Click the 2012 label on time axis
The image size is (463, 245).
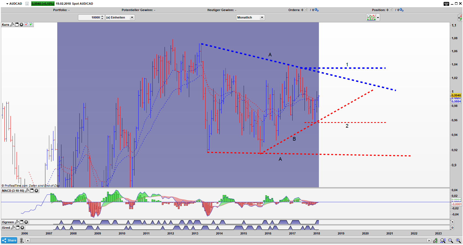171,233
